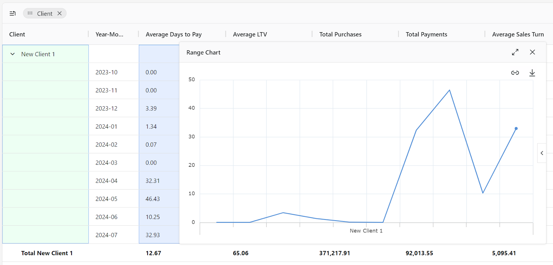Image resolution: width=553 pixels, height=265 pixels.
Task: Click the 92,013.55 total payments value
Action: pyautogui.click(x=419, y=253)
